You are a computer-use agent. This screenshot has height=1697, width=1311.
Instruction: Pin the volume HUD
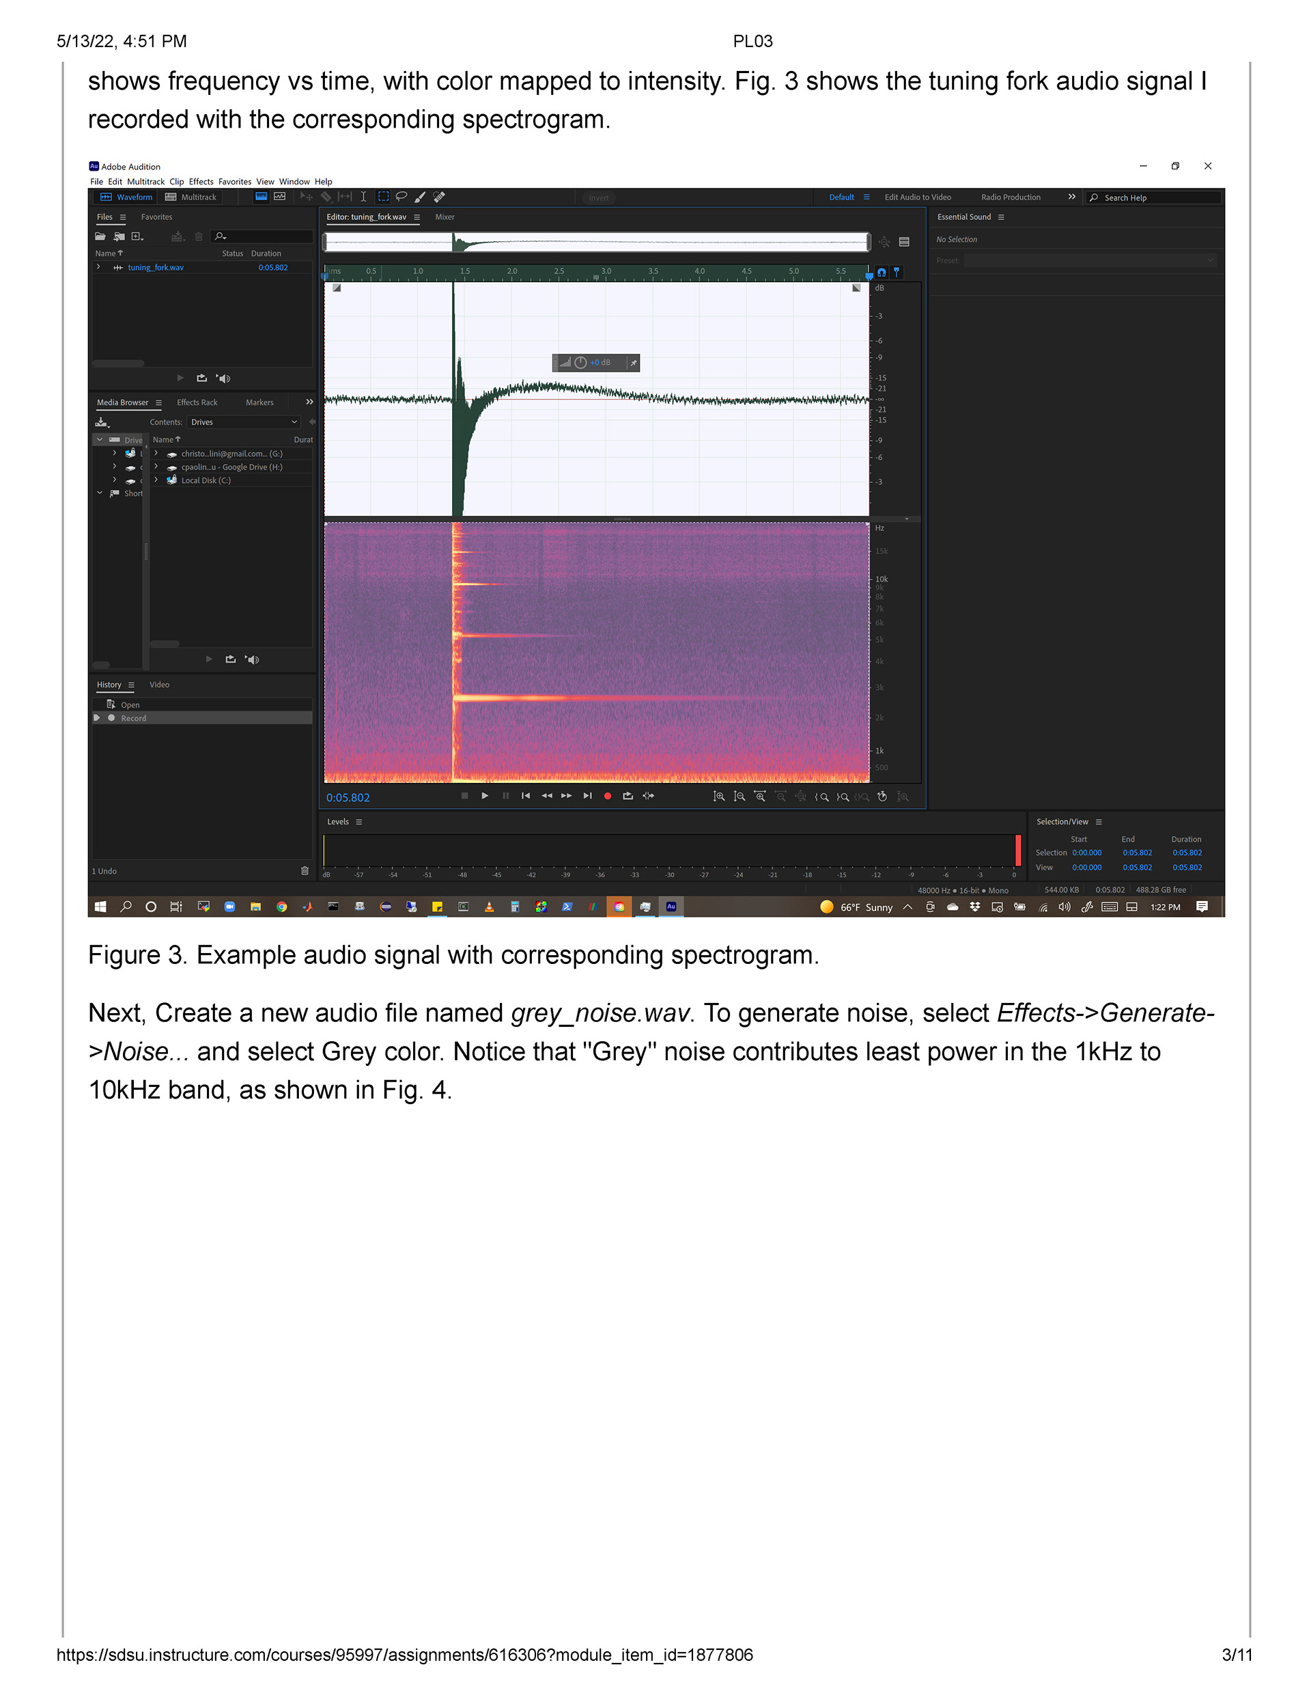[x=634, y=363]
